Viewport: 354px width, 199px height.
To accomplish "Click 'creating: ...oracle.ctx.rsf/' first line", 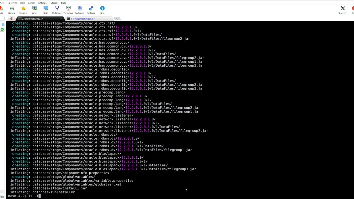I will point(64,23).
